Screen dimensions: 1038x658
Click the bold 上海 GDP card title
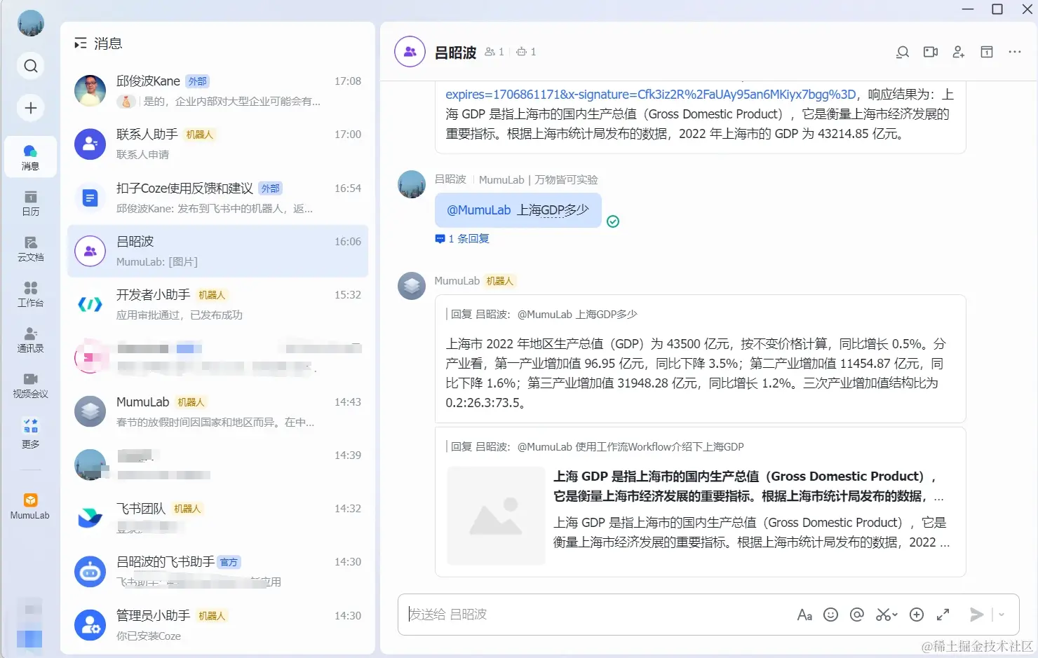748,486
